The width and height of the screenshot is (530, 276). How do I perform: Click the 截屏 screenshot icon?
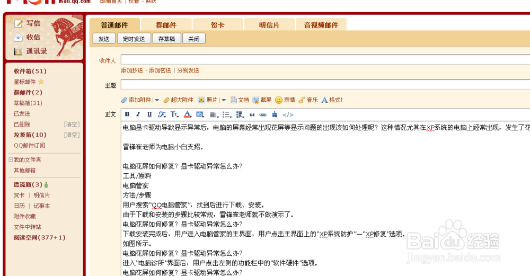pos(255,100)
